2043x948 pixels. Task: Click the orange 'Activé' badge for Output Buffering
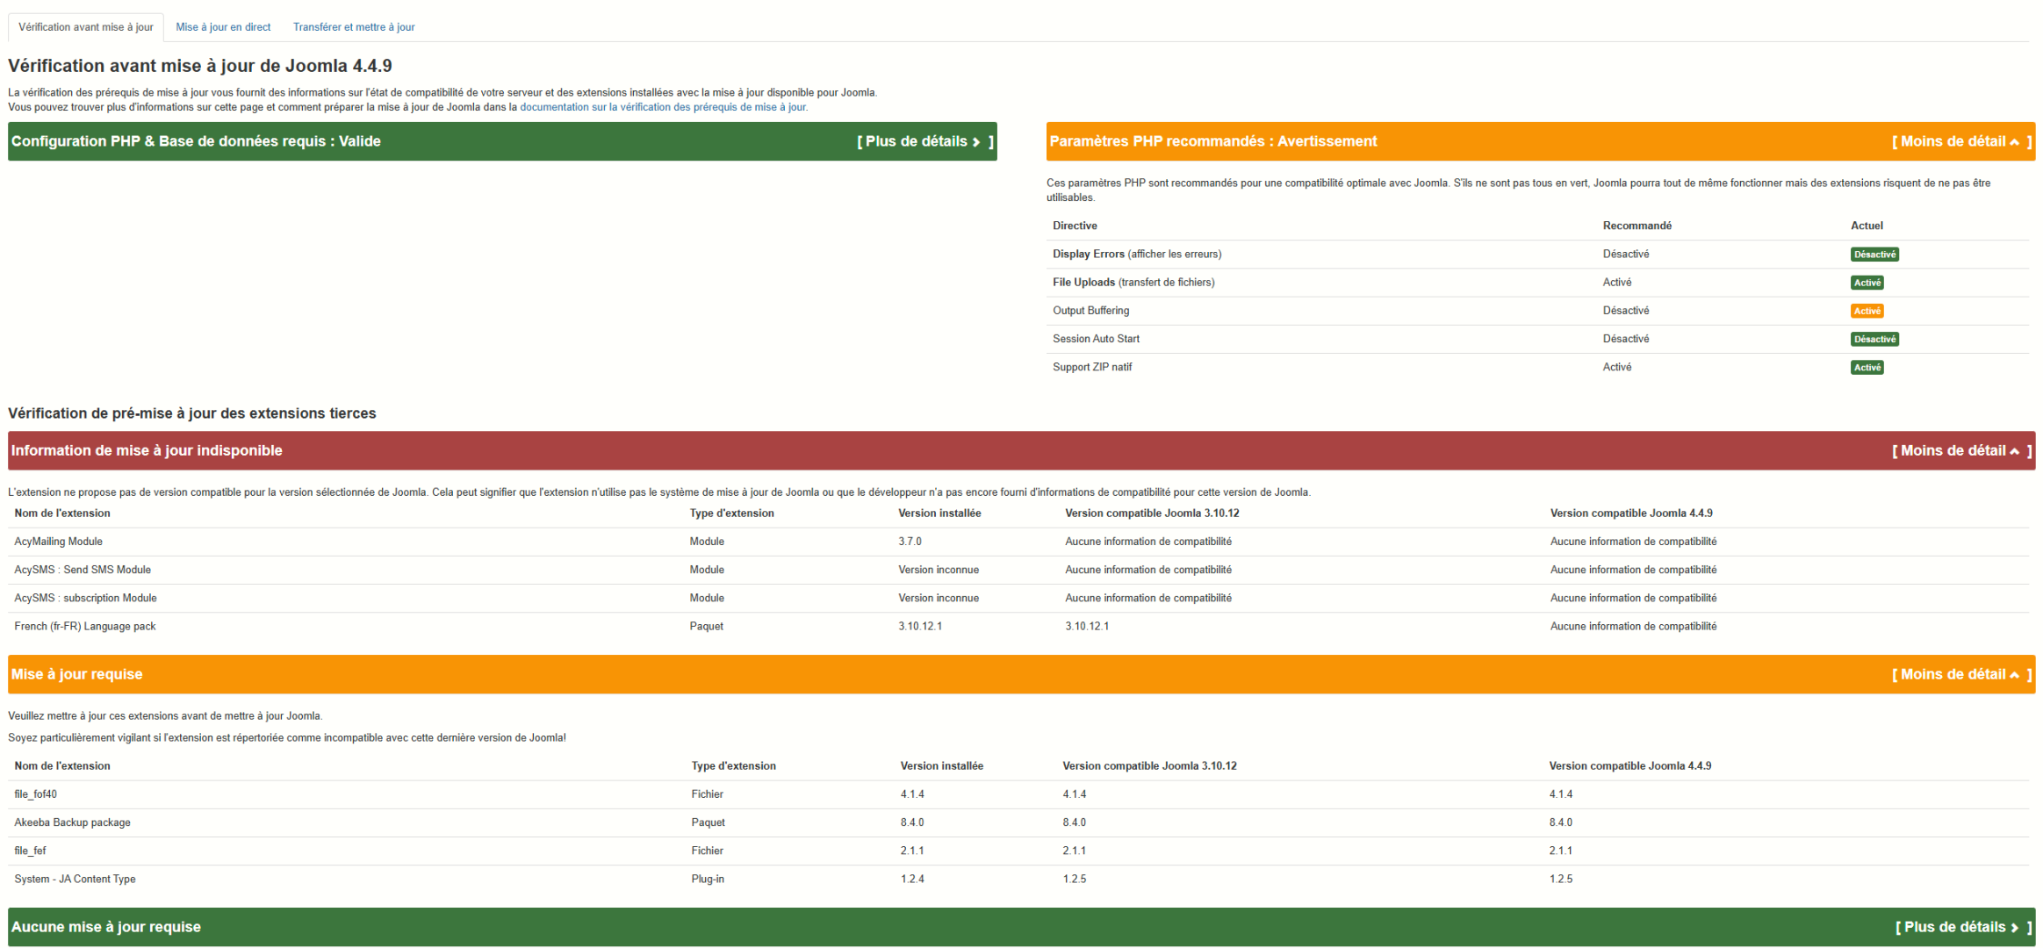pyautogui.click(x=1867, y=311)
